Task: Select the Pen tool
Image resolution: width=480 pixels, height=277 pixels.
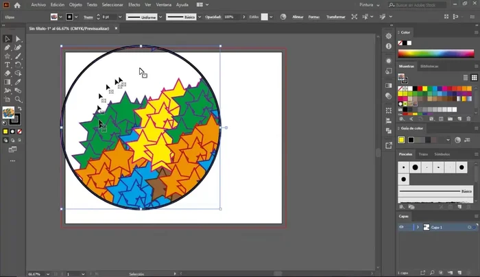Action: [7, 48]
